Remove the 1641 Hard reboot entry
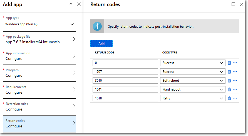The width and height of the screenshot is (248, 136). tap(229, 89)
